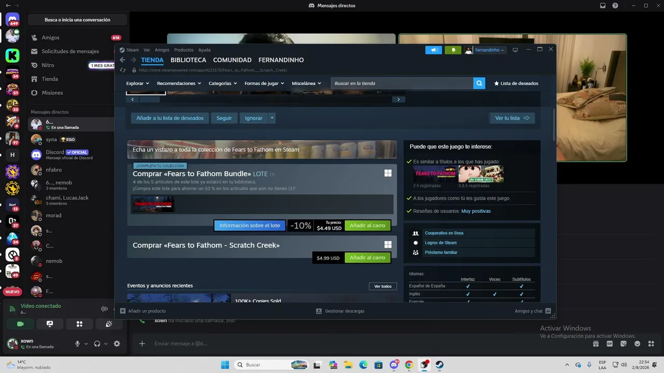Viewport: 664px width, 373px height.
Task: Expand headphone output options arrow
Action: point(106,343)
